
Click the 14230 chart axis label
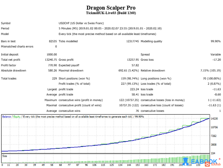(x=214, y=118)
